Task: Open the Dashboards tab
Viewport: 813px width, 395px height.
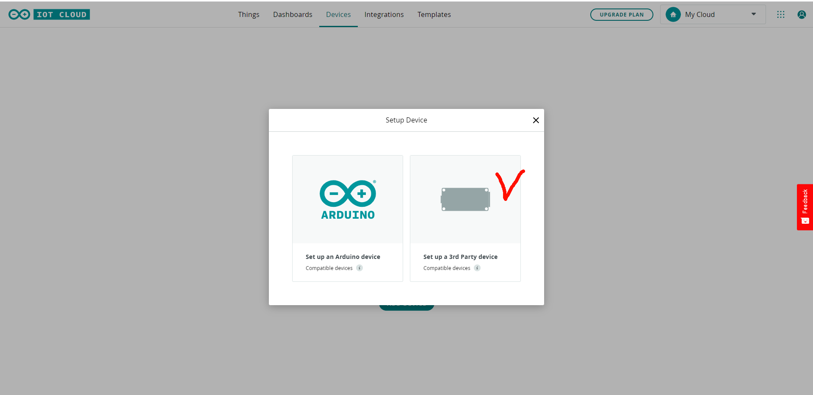Action: [293, 14]
